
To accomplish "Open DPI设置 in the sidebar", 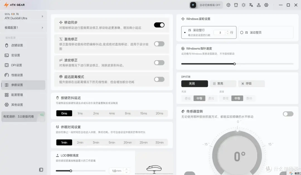I will coord(23,65).
